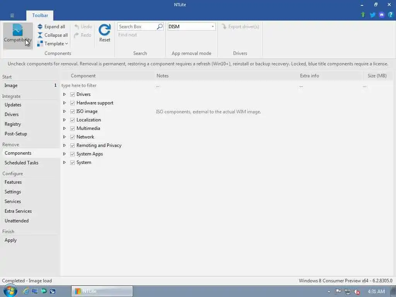Screen dimensions: 396x297
Task: Click the NTLite taskbar button
Action: click(x=102, y=291)
